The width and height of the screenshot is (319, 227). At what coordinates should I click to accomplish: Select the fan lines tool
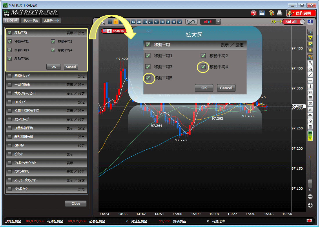point(310,109)
